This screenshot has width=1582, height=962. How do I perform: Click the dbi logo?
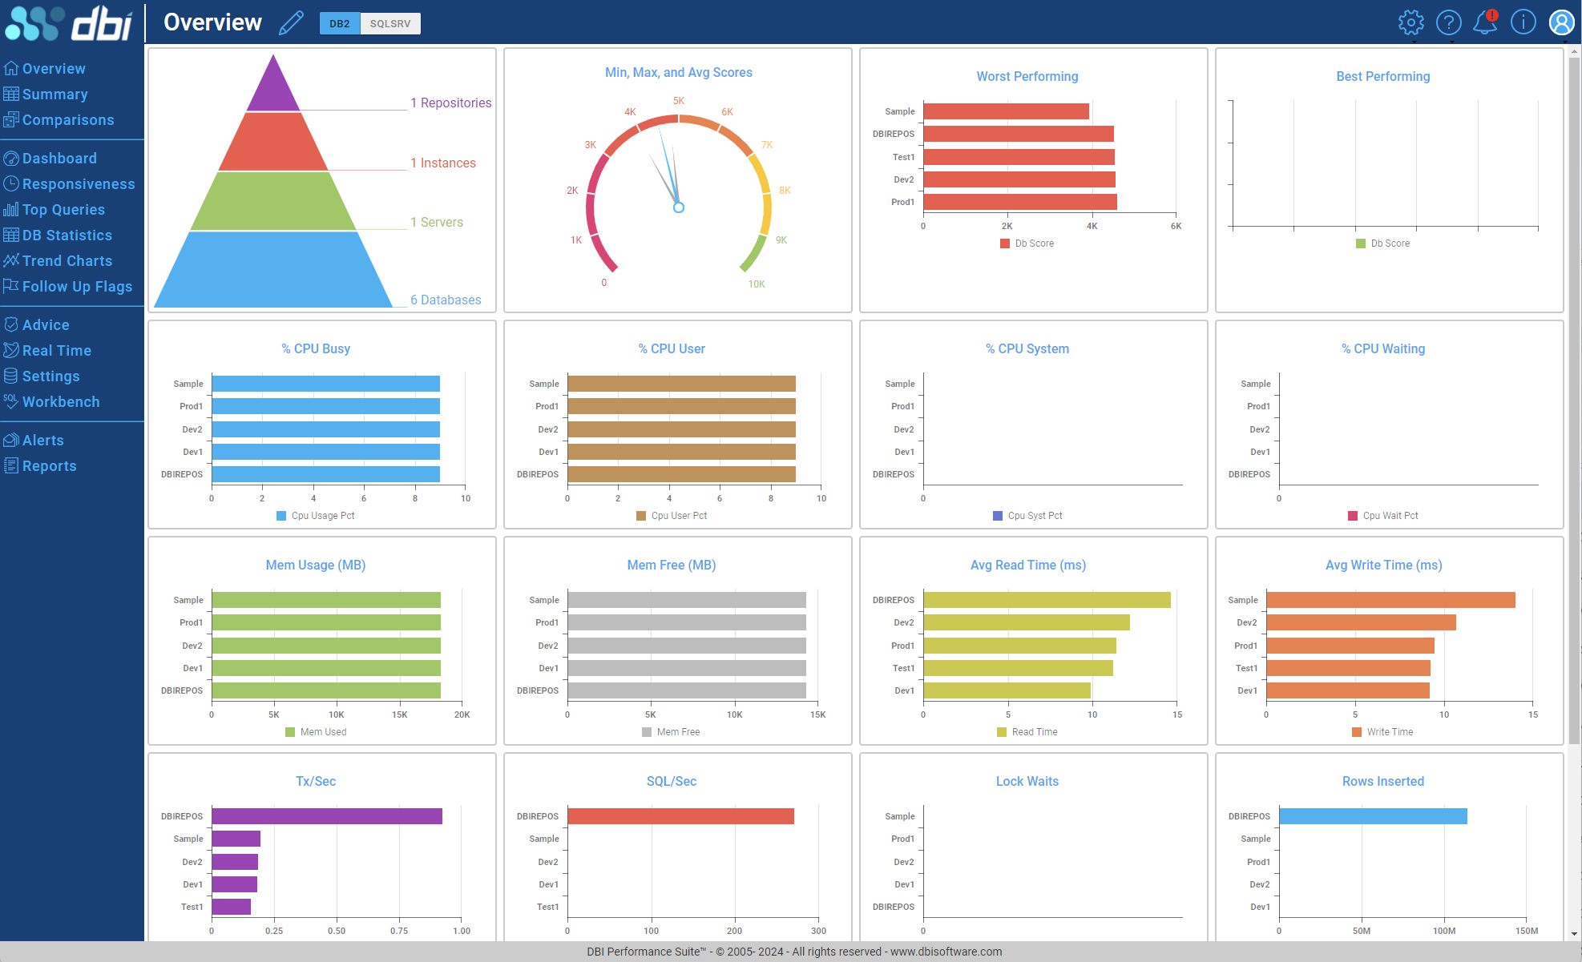click(x=69, y=22)
